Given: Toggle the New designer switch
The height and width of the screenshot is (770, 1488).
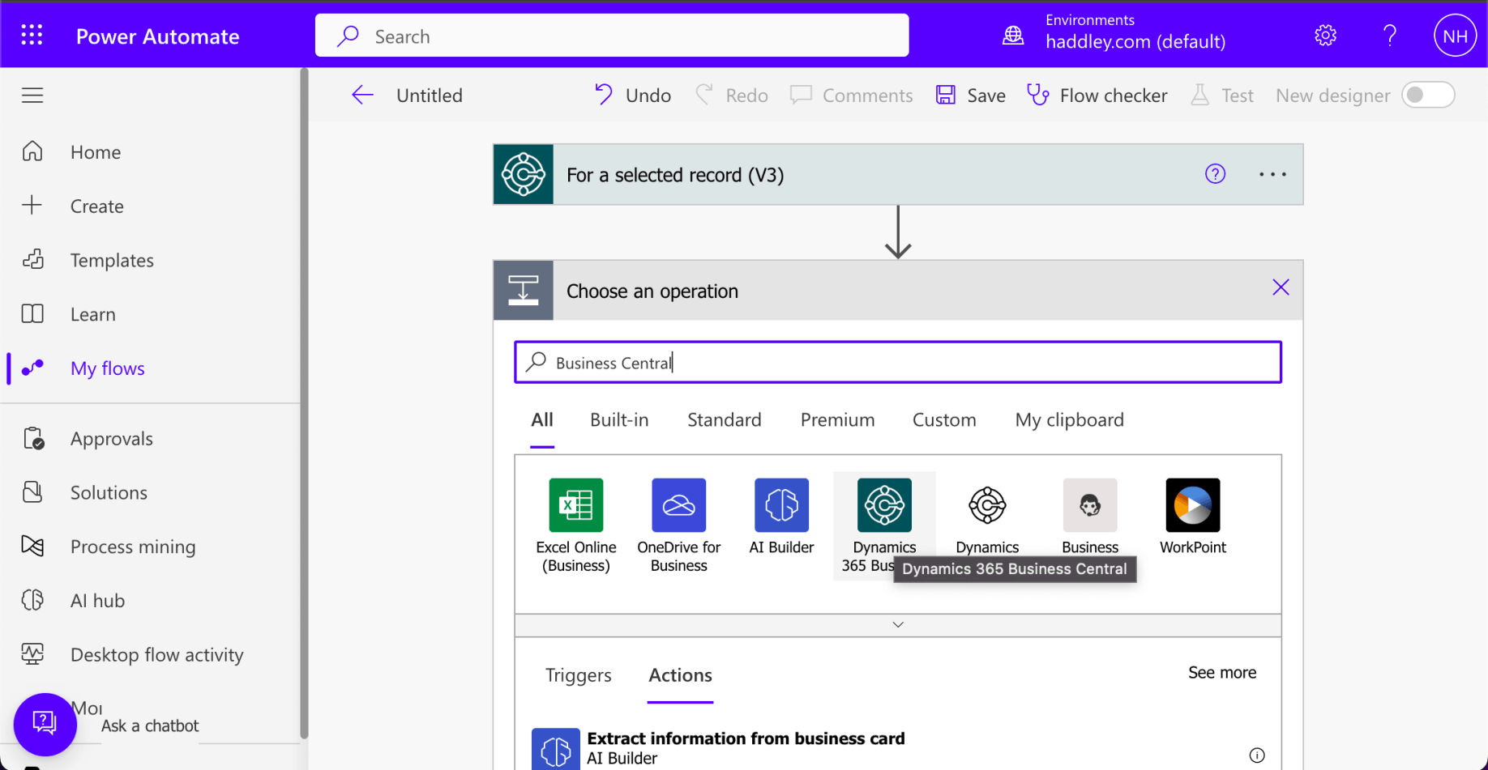Looking at the screenshot, I should click(1428, 96).
